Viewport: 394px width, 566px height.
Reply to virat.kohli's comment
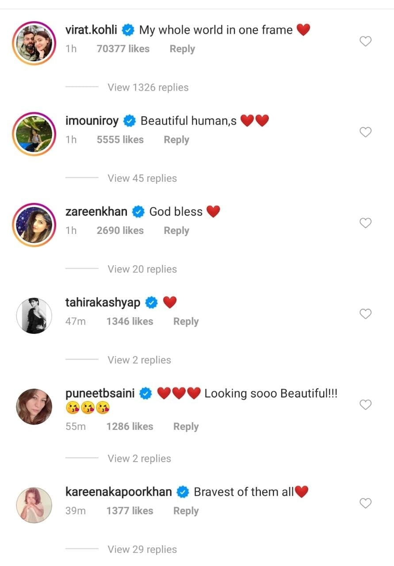click(182, 49)
